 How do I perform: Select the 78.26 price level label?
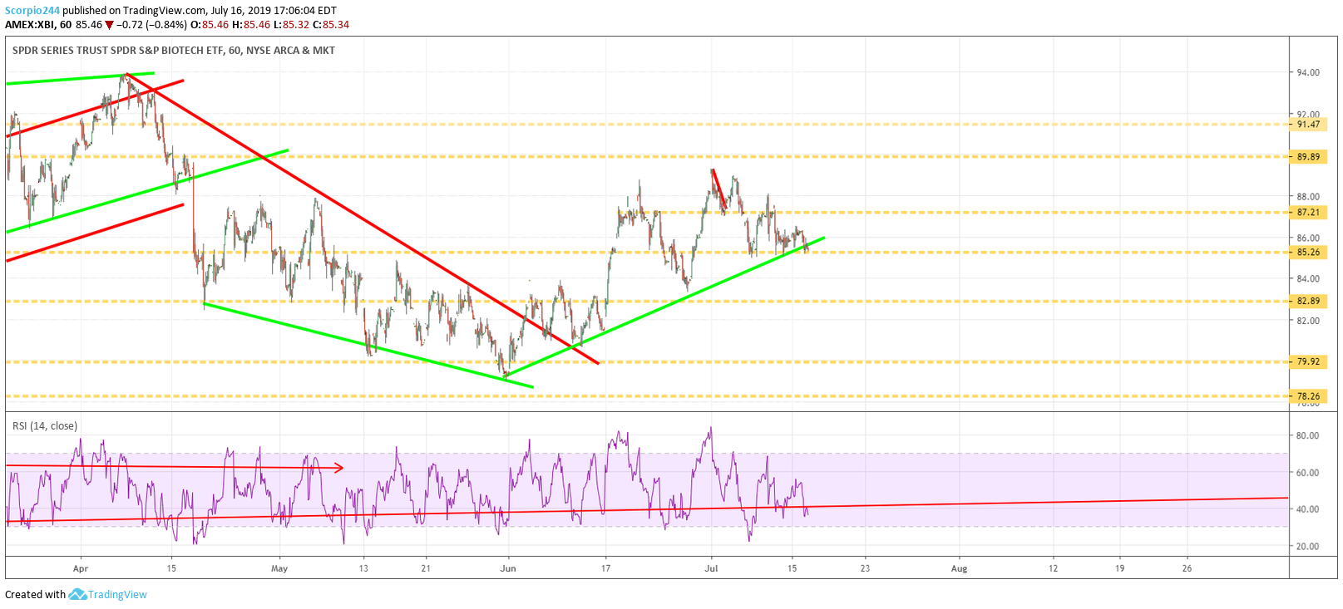pyautogui.click(x=1308, y=396)
